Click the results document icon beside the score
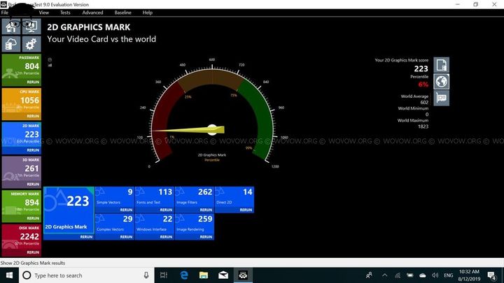Viewport: 504px width, 283px height. pyautogui.click(x=442, y=65)
